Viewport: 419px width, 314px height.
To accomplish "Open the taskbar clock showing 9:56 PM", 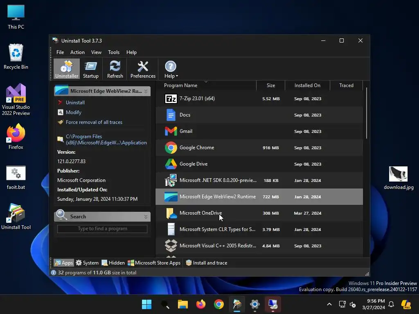I will click(x=374, y=304).
